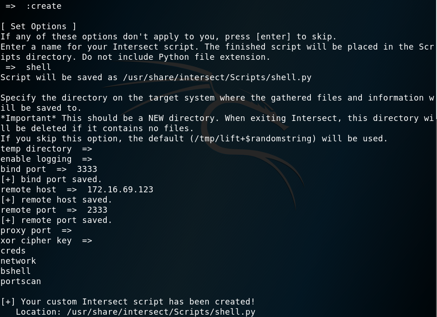Click the remote port value 2333

(x=97, y=210)
